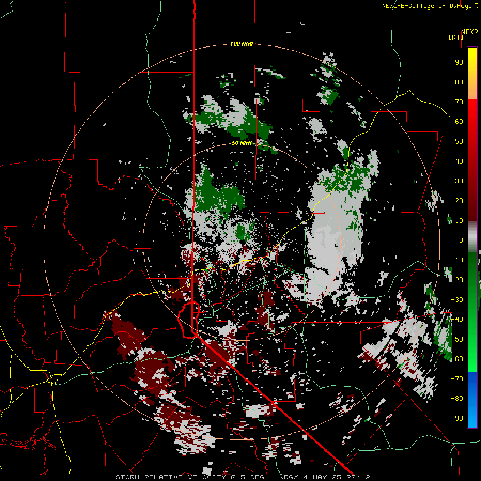This screenshot has height=481, width=481.
Task: Pick the -50 value on the velocity scale
Action: (457, 339)
